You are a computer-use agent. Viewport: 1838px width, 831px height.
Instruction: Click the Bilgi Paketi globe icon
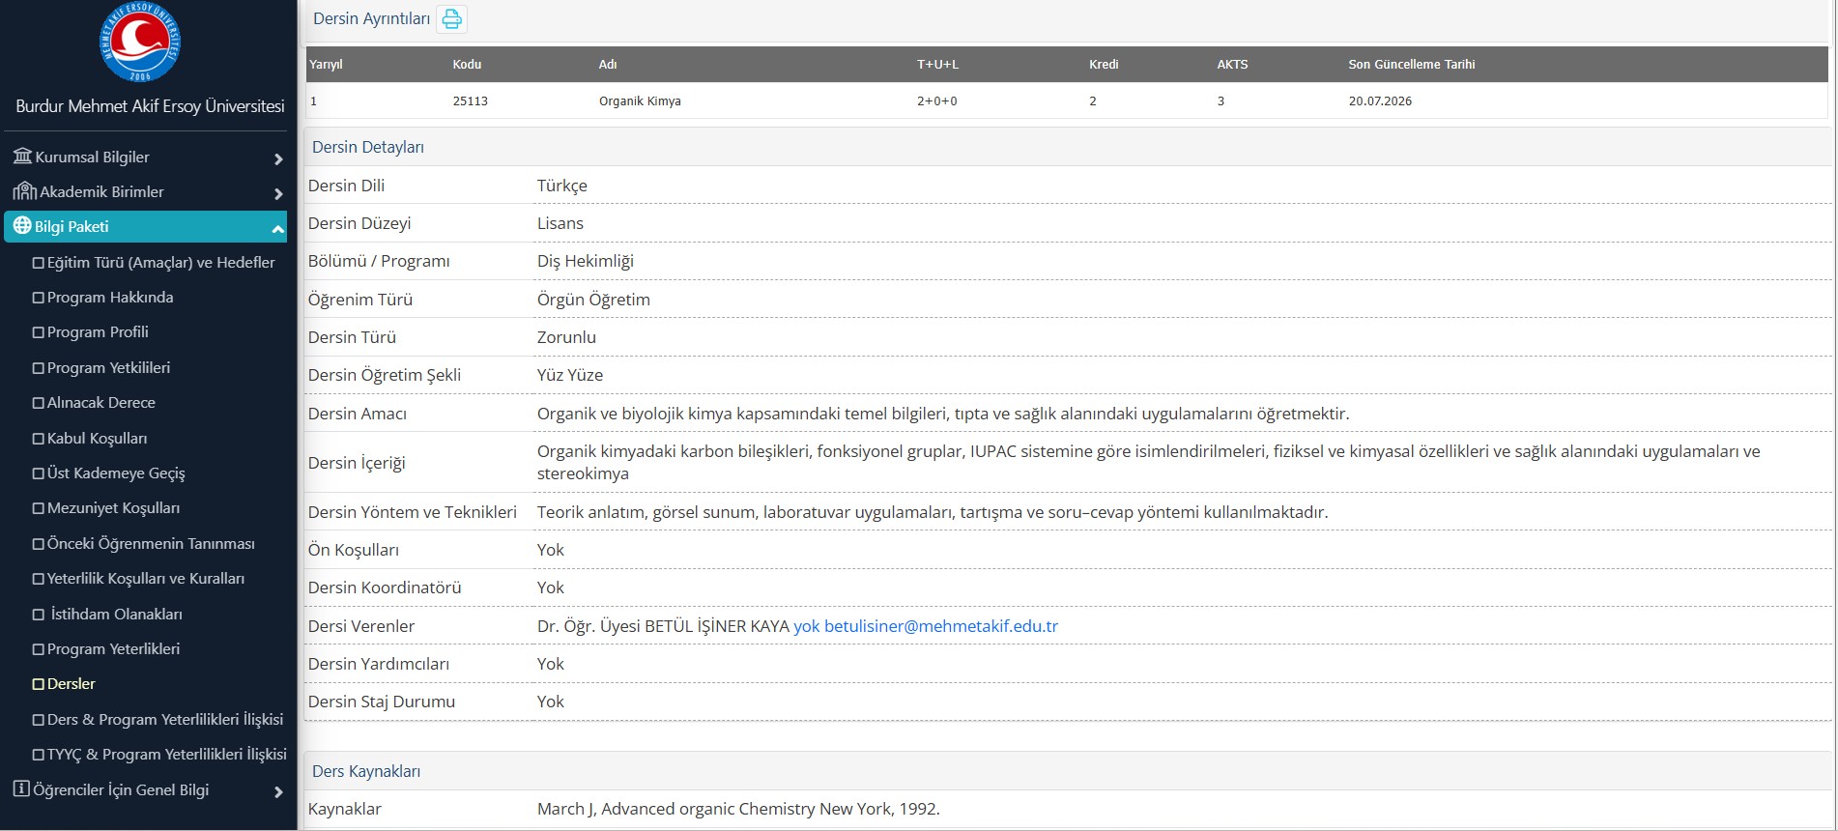coord(22,225)
